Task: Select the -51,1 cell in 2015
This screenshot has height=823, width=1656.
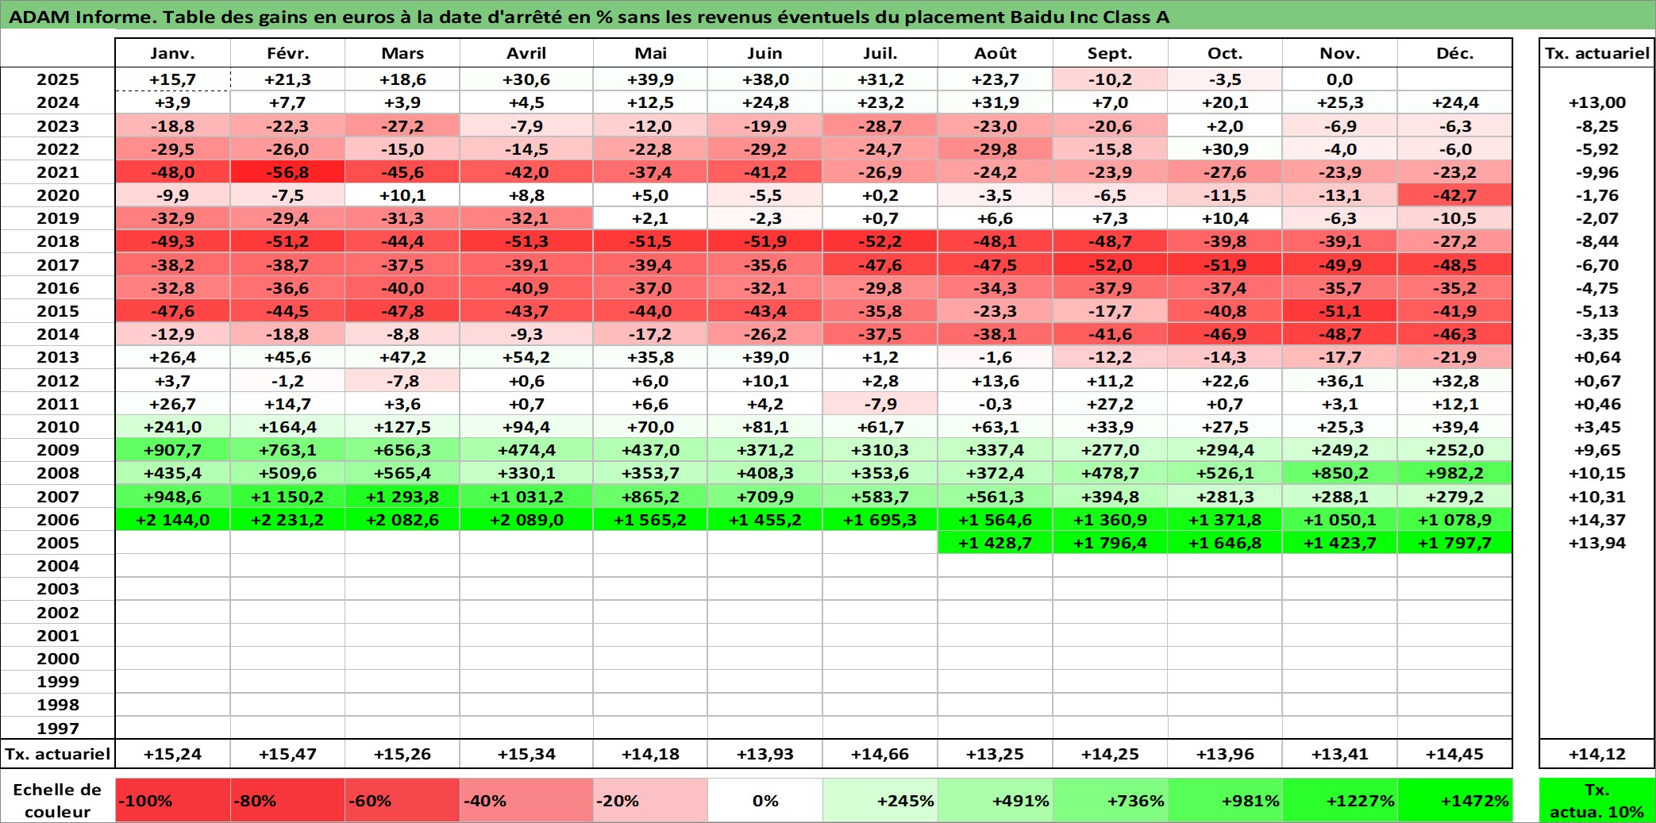Action: pyautogui.click(x=1339, y=311)
